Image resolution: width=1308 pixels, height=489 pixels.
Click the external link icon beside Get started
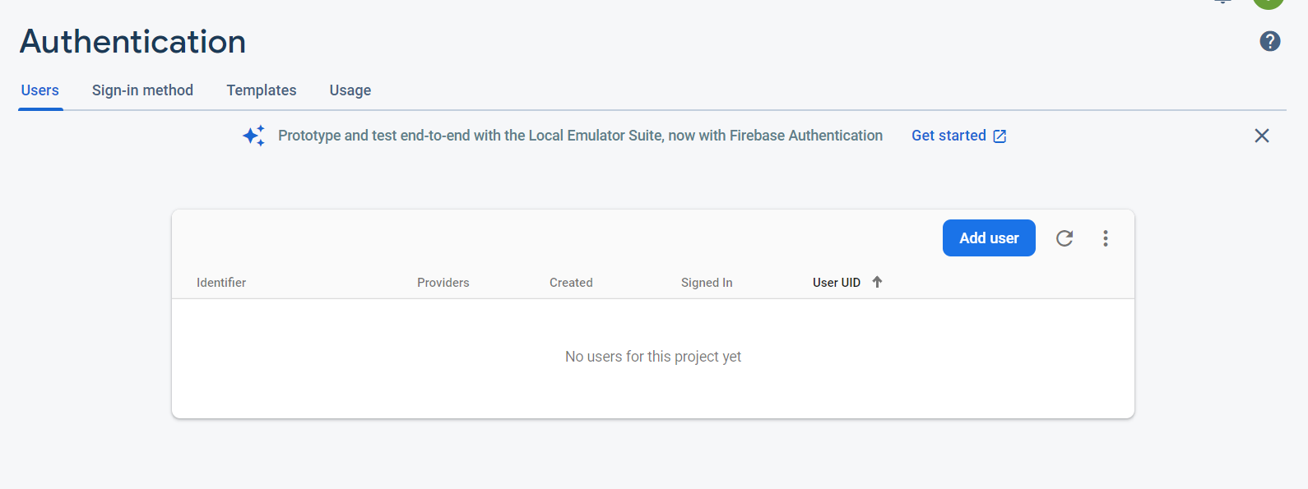tap(1000, 136)
